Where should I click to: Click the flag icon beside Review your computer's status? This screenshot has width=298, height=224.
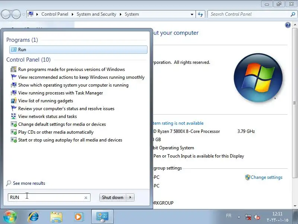[14, 108]
